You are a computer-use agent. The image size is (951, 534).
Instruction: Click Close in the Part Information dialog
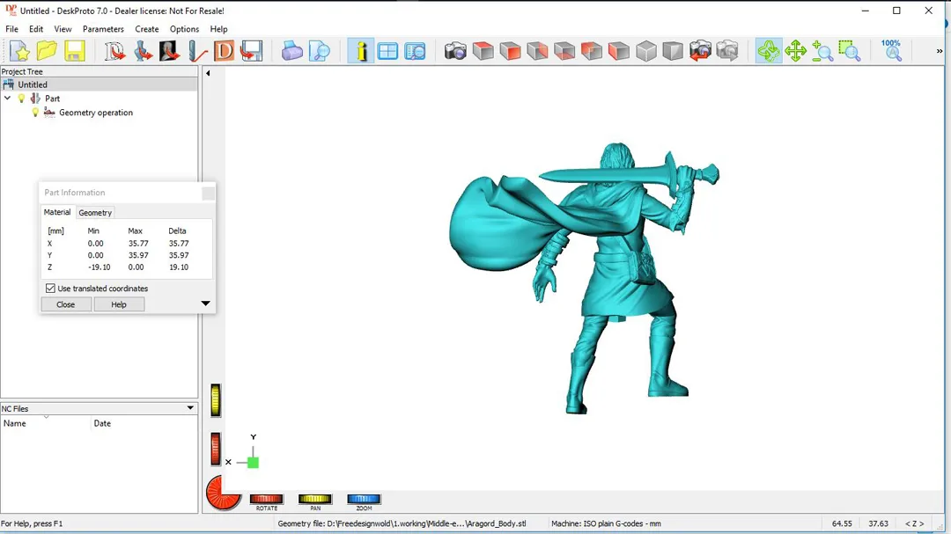click(65, 304)
